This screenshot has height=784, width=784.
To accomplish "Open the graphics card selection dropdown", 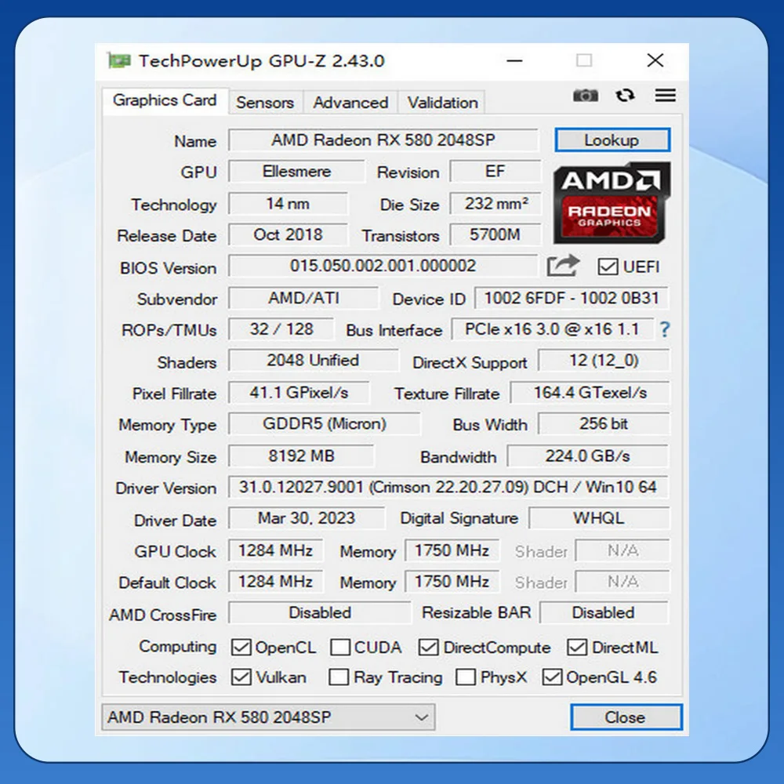I will pos(268,717).
